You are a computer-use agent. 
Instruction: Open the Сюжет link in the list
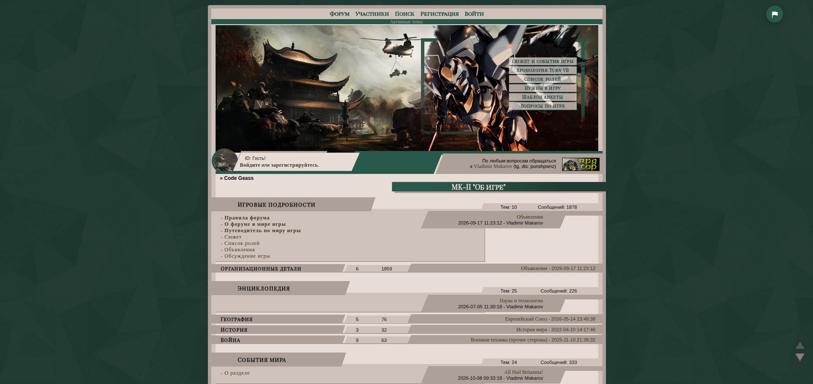click(233, 237)
